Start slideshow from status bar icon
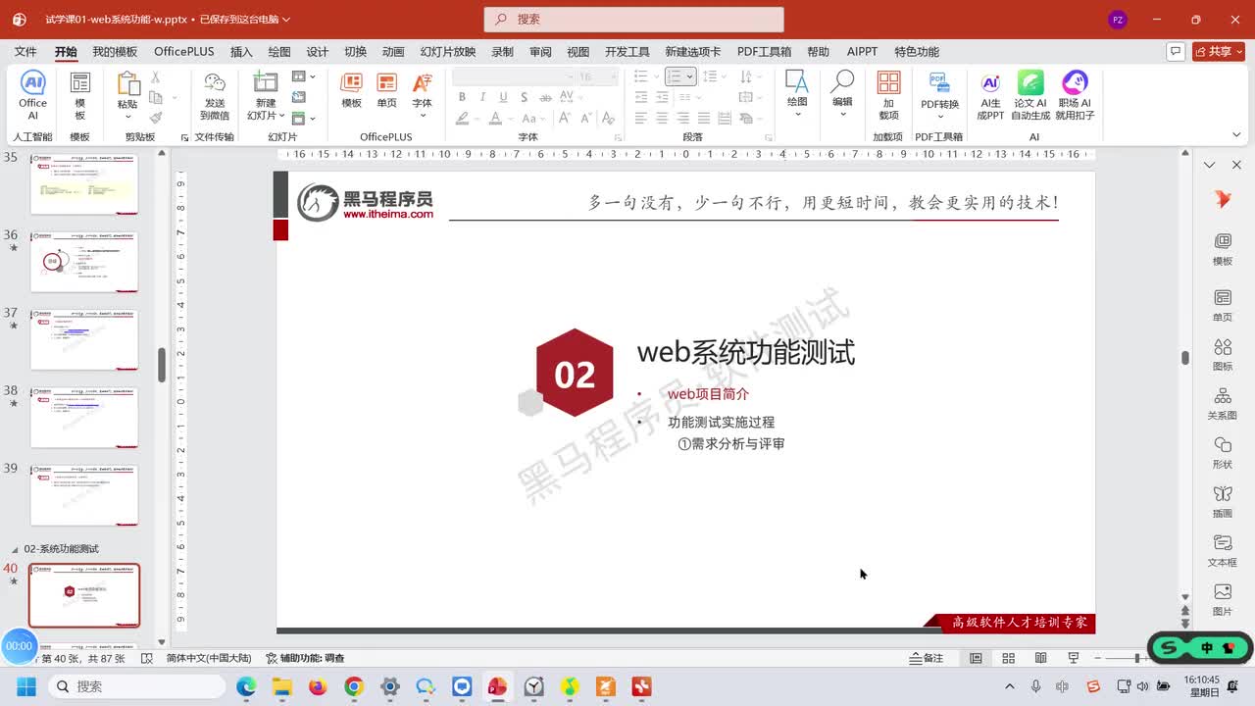Viewport: 1255px width, 706px height. [1074, 658]
